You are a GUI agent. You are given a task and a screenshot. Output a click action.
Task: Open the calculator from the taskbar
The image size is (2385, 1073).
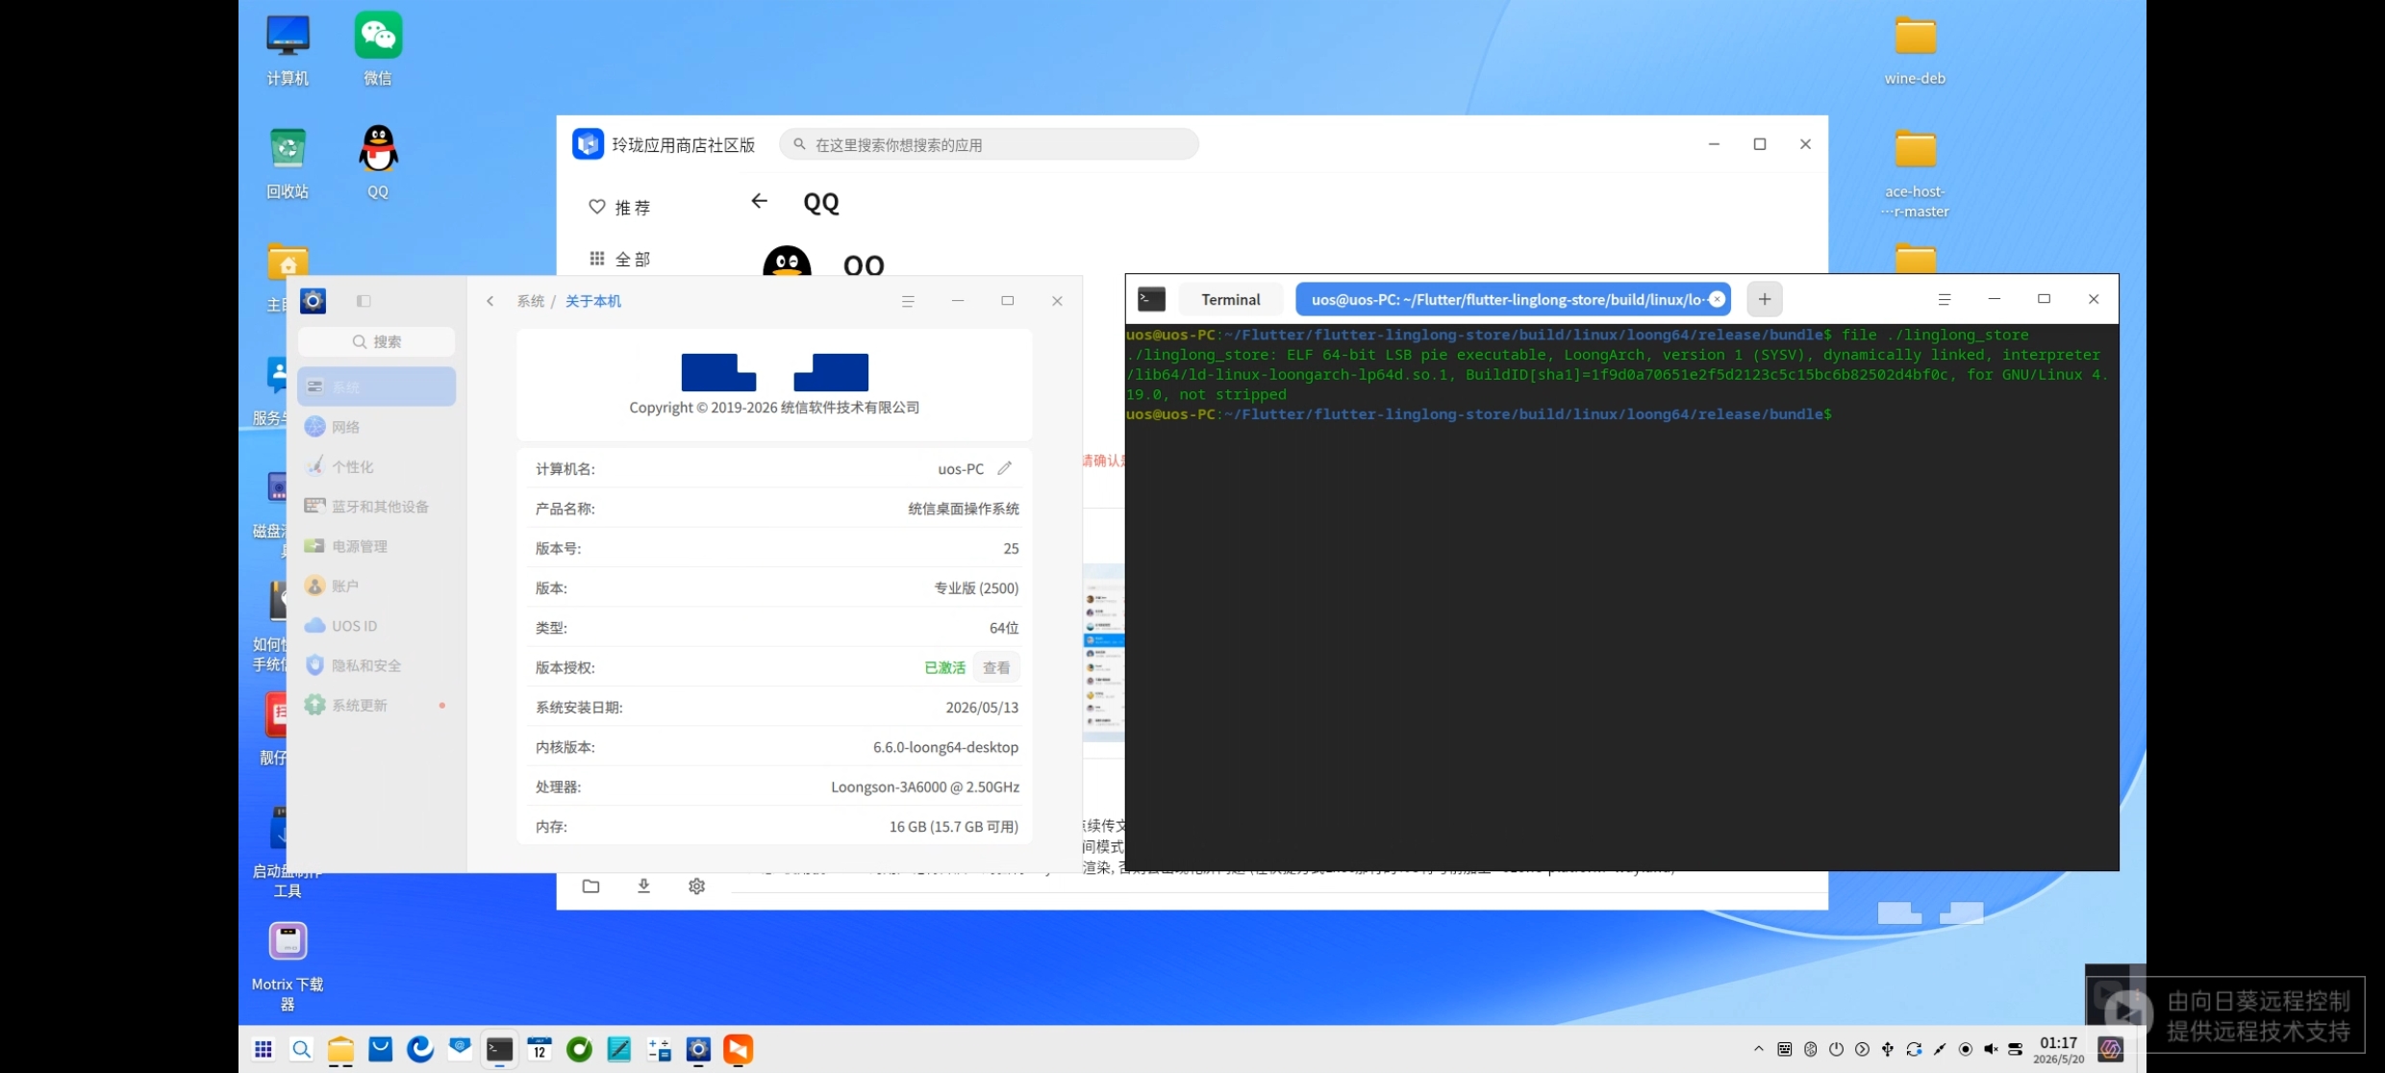[x=659, y=1049]
